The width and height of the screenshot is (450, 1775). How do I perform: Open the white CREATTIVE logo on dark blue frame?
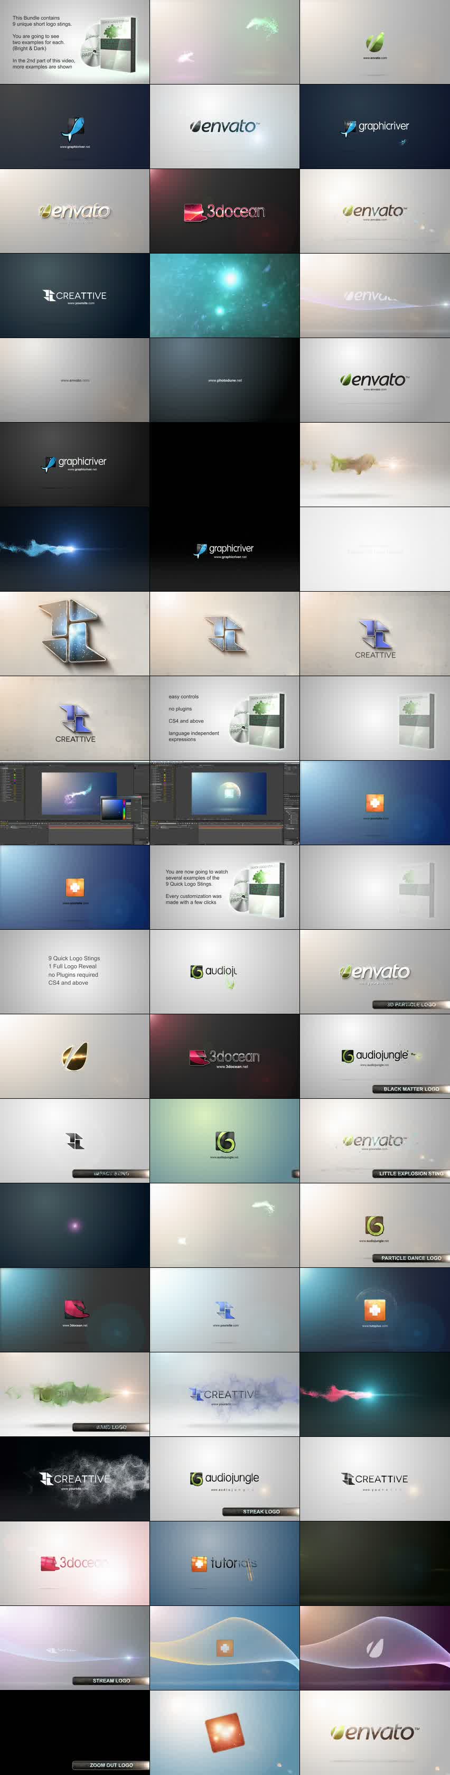point(74,296)
